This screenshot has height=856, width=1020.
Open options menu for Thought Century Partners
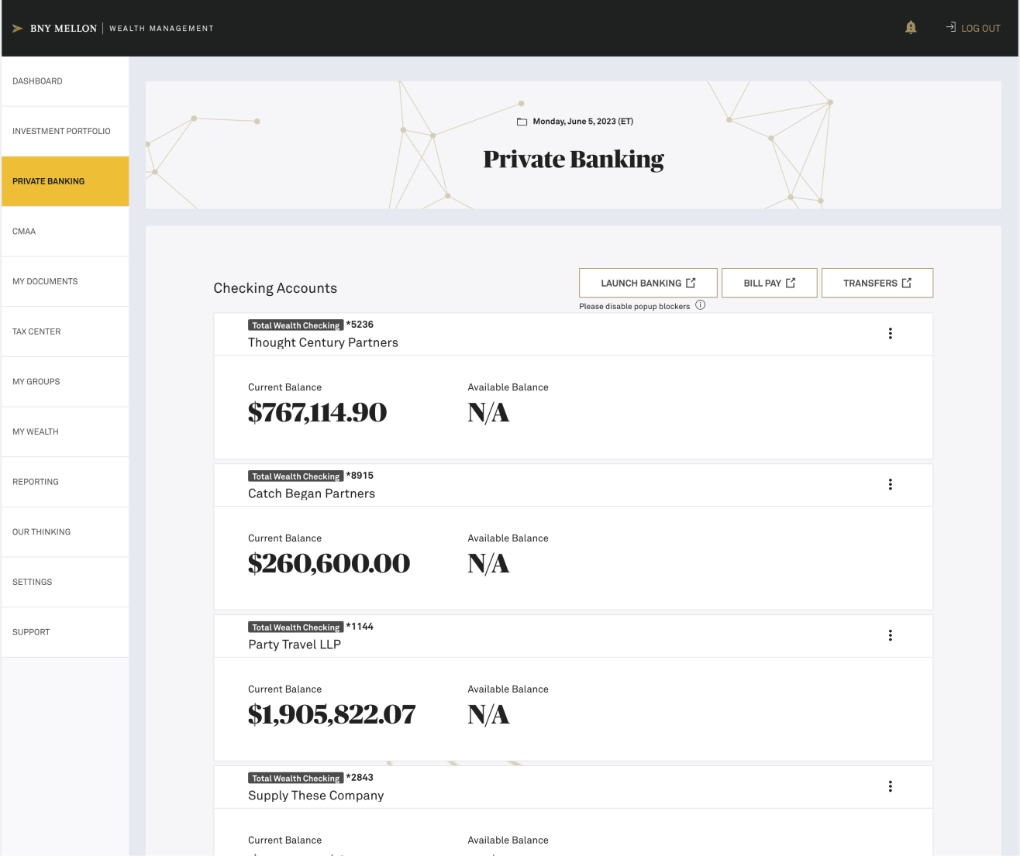click(x=890, y=333)
